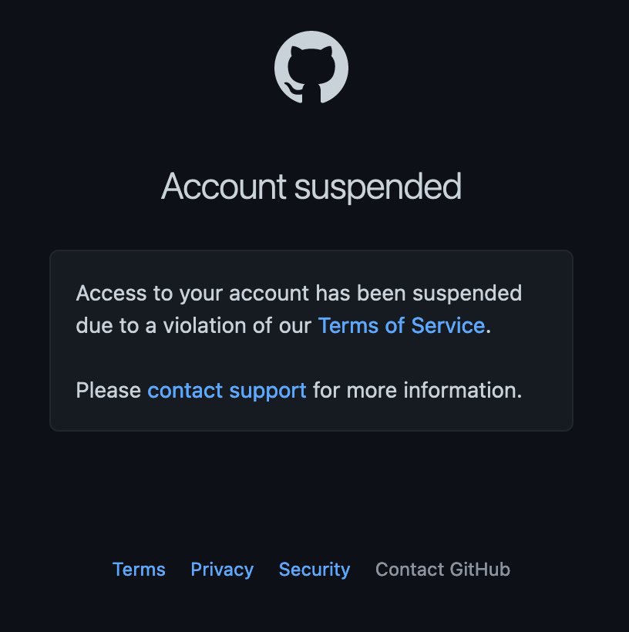Click the word Please in the message box
Screen dimensions: 629x632
pos(108,390)
